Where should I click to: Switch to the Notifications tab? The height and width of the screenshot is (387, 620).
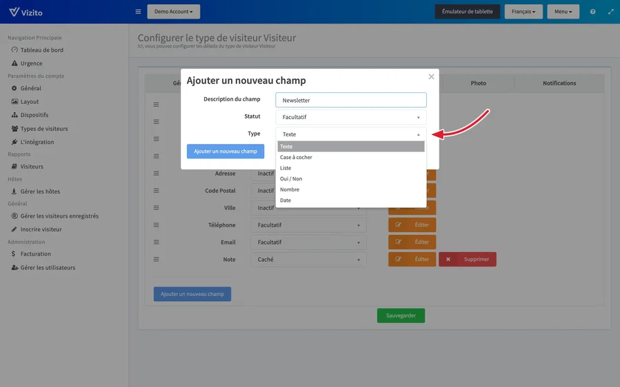point(559,83)
